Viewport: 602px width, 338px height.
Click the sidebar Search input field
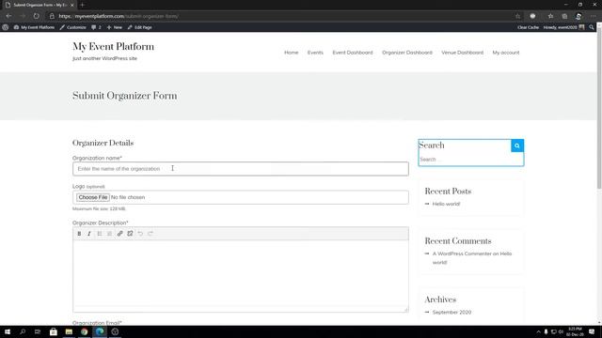point(470,160)
